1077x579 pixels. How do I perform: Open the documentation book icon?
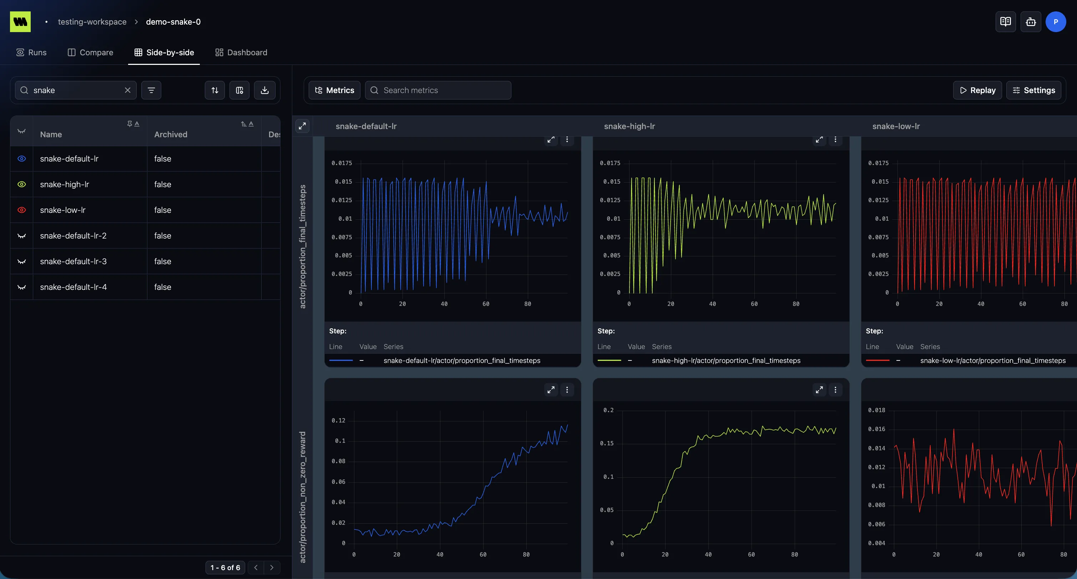click(1006, 22)
